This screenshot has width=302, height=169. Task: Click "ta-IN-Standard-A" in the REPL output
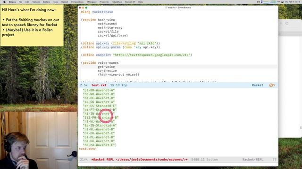point(100,125)
